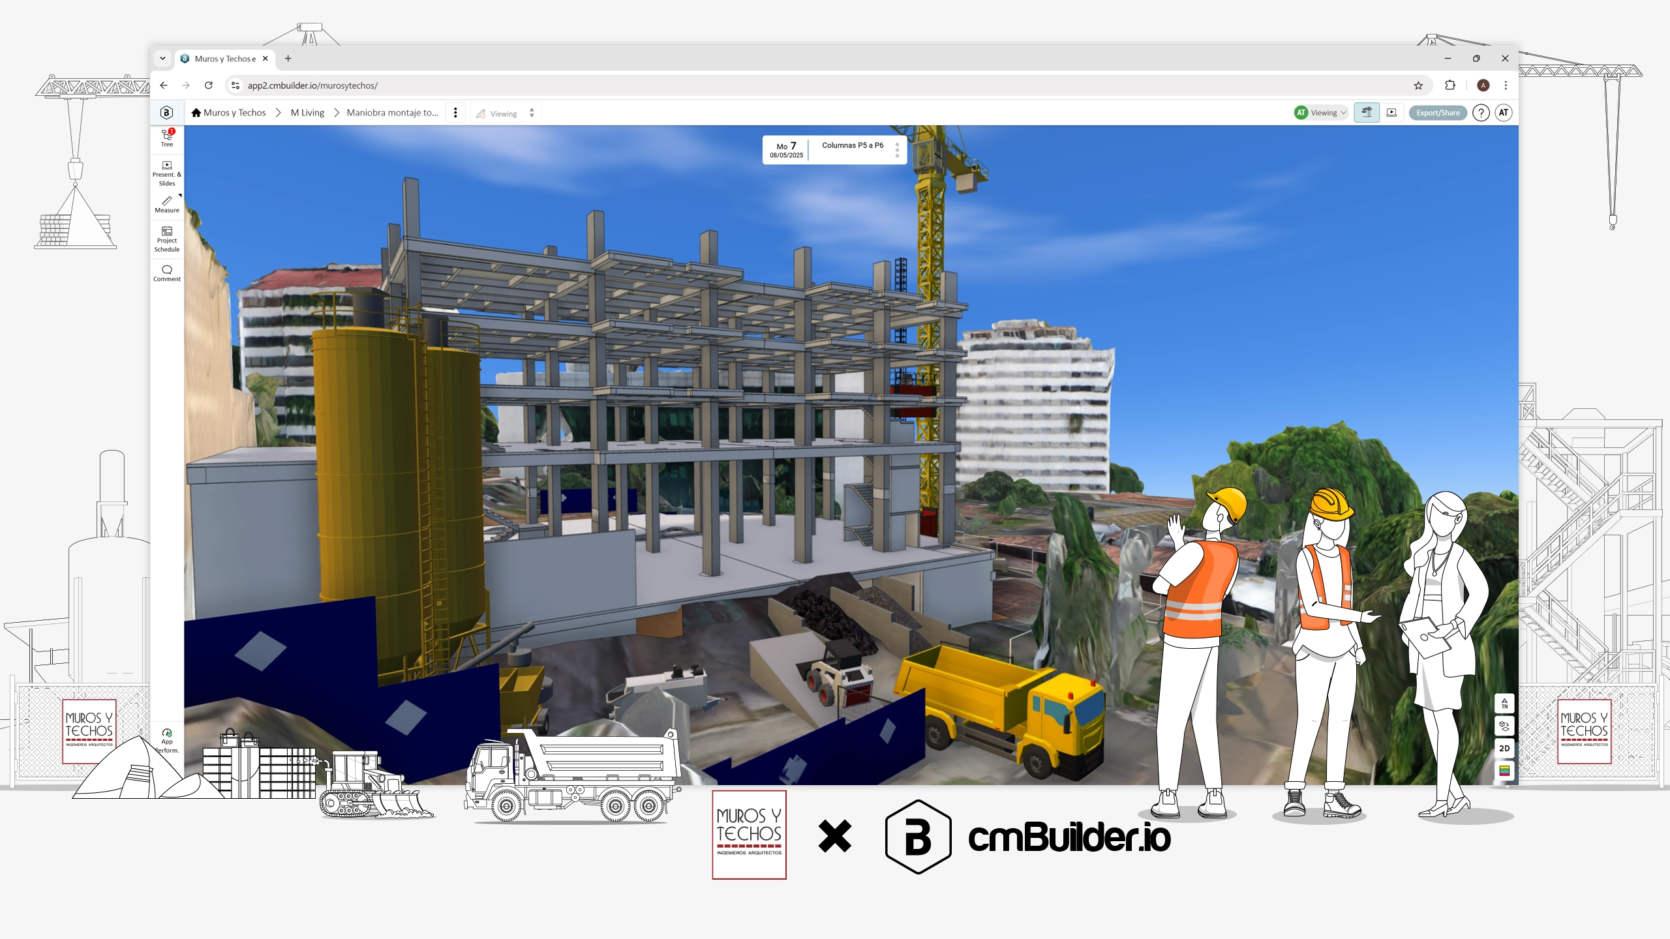Open the Project Schedule panel
Screen dimensions: 1670x939
pos(167,239)
